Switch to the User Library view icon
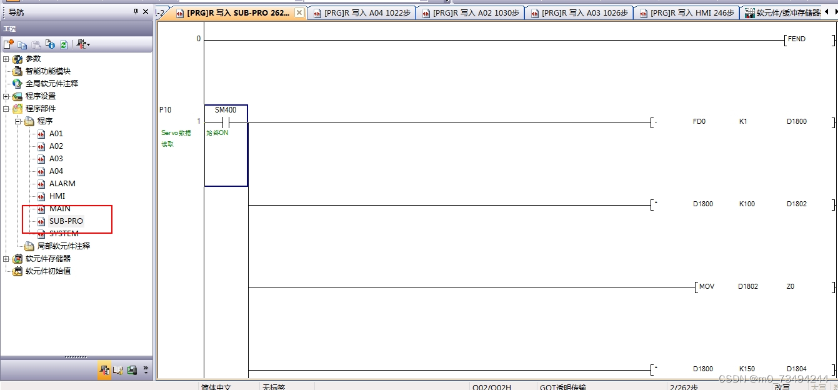 118,370
